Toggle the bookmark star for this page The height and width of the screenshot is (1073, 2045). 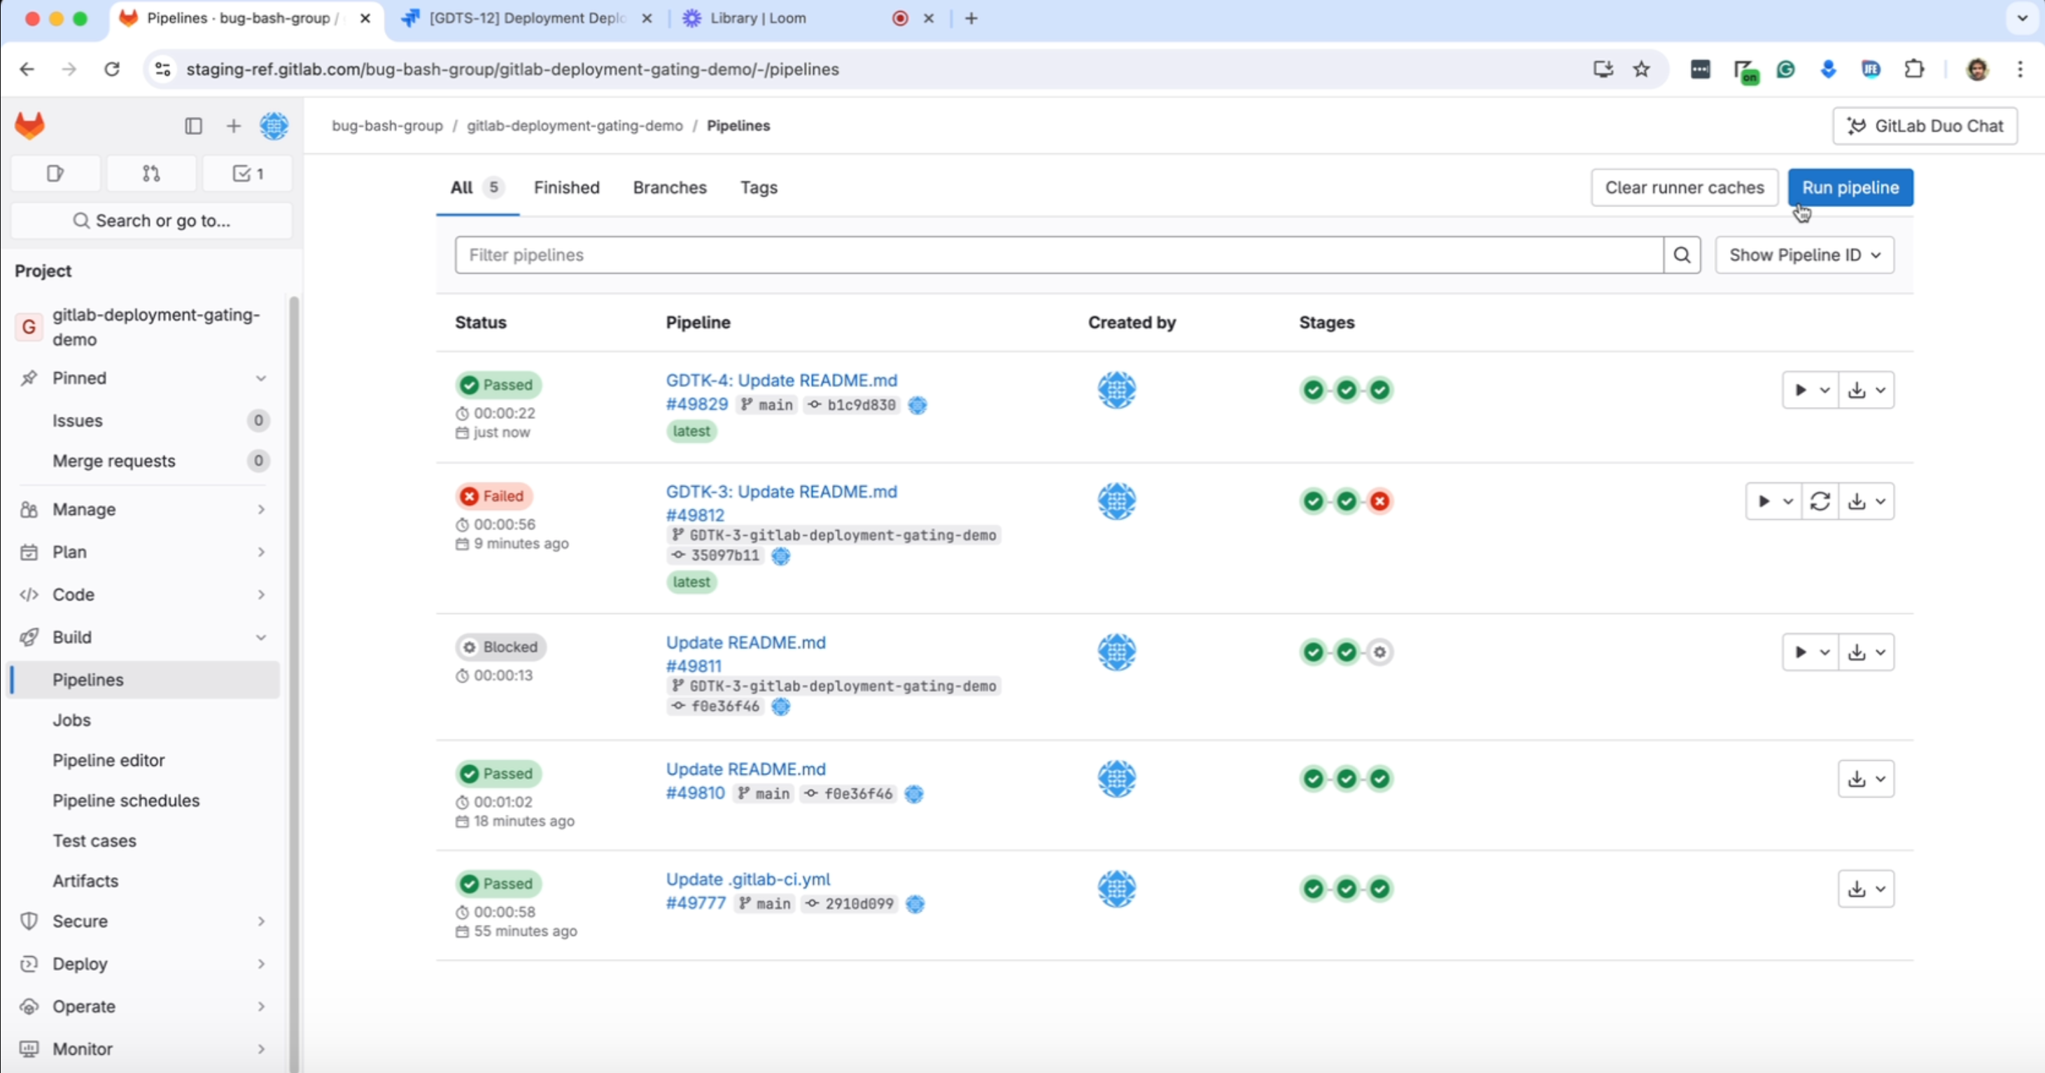[1641, 69]
